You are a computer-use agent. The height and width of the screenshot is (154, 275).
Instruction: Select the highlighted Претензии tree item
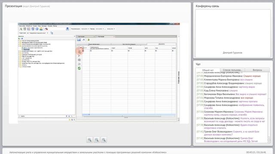pyautogui.click(x=27, y=50)
